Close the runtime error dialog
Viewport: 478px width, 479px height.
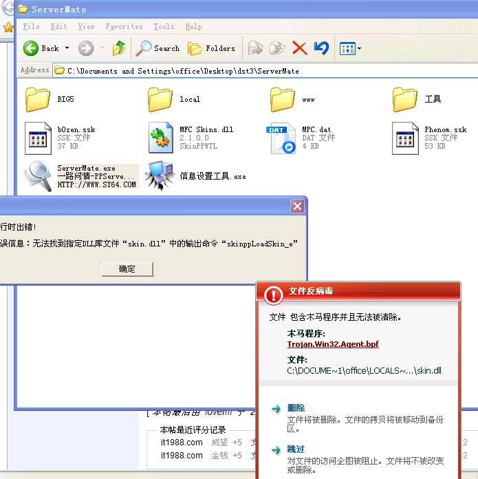(x=297, y=206)
